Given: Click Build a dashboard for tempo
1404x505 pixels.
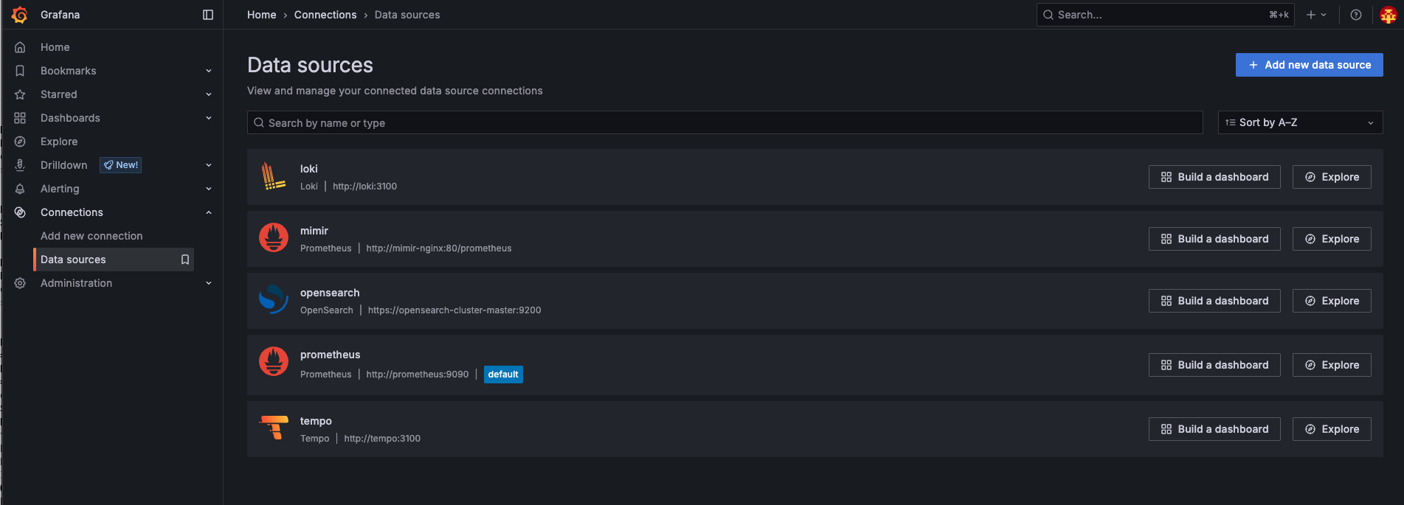Looking at the screenshot, I should point(1214,429).
